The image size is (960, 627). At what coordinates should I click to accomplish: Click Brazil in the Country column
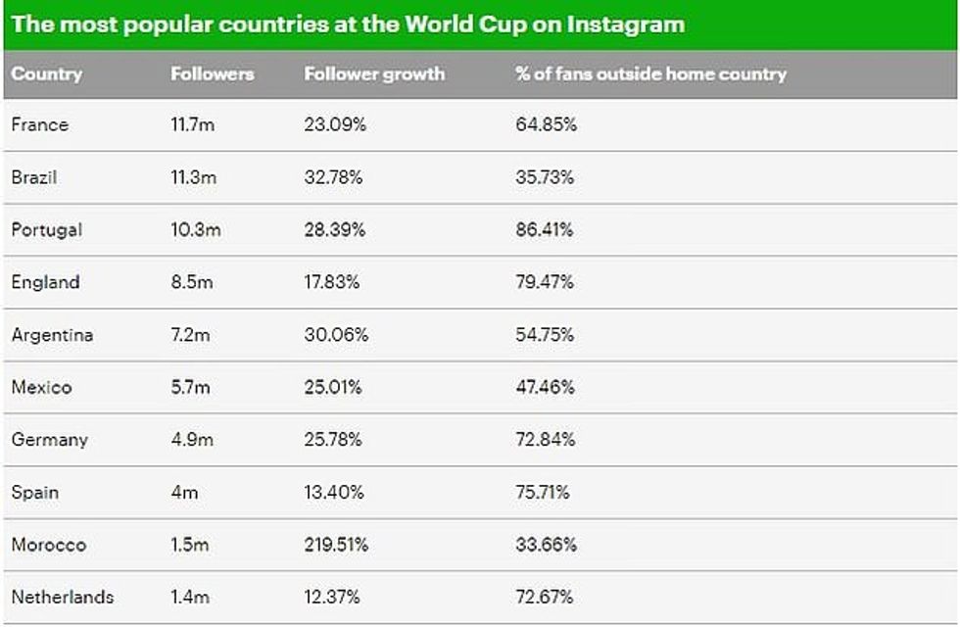pos(34,177)
